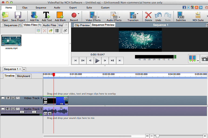Screen dimensions: 208x138
Task: Click the Add Text tool
Action: coord(47,16)
